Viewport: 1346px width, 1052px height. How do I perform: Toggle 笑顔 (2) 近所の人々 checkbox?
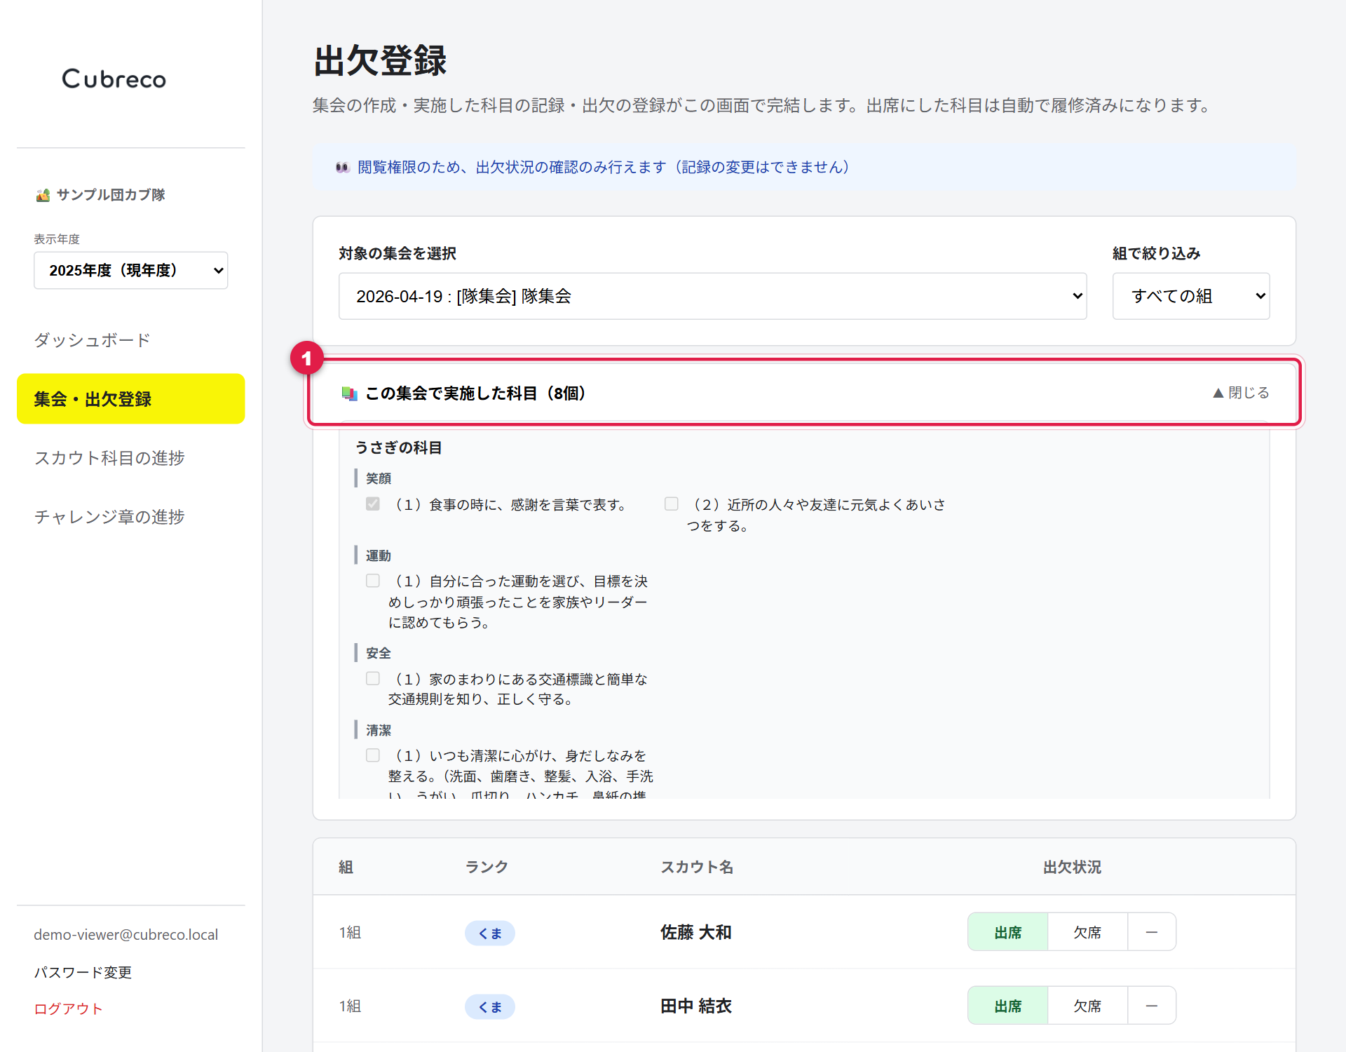[x=672, y=504]
